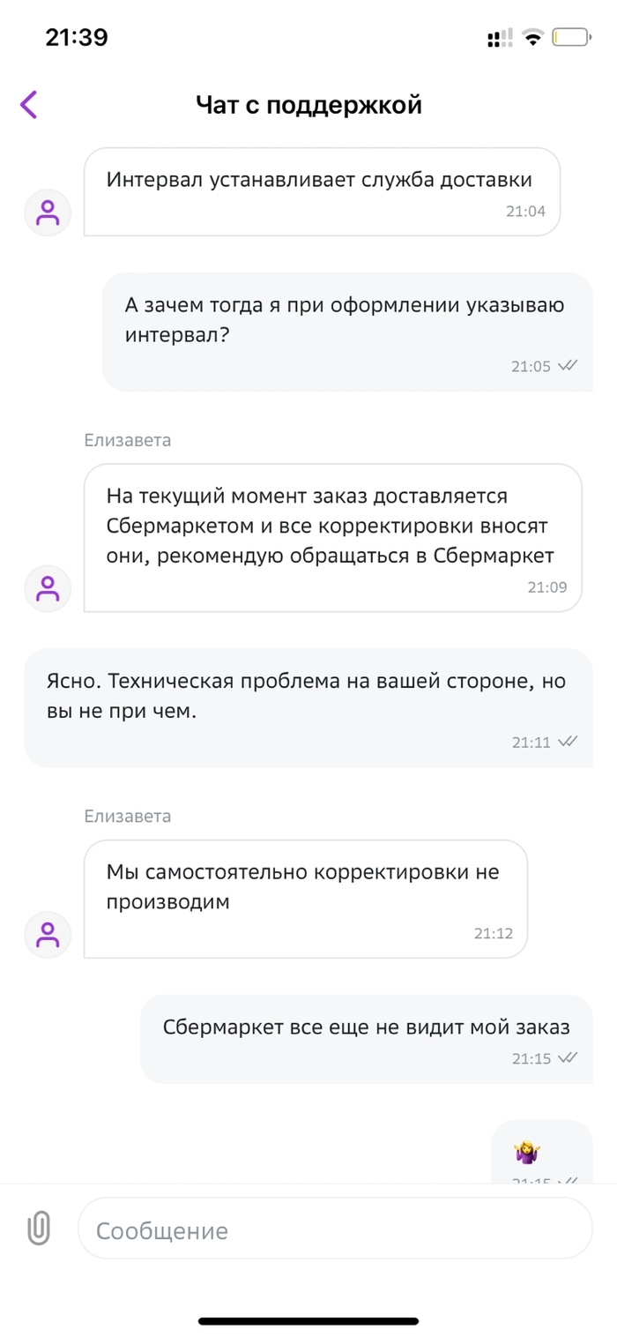The width and height of the screenshot is (617, 1337).
Task: Tap the 'Интервал устанавливает служба доставки' message
Action: coord(322,191)
